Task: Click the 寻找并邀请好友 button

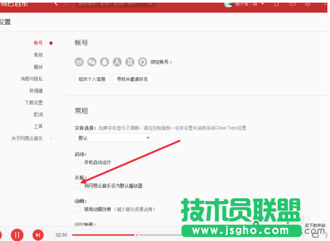Action: [132, 79]
